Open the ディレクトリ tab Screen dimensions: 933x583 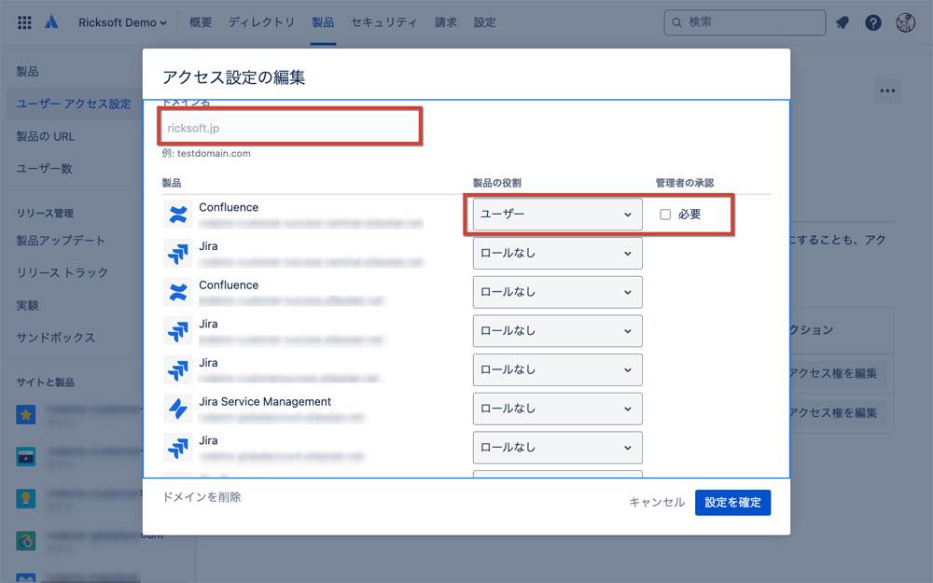262,22
